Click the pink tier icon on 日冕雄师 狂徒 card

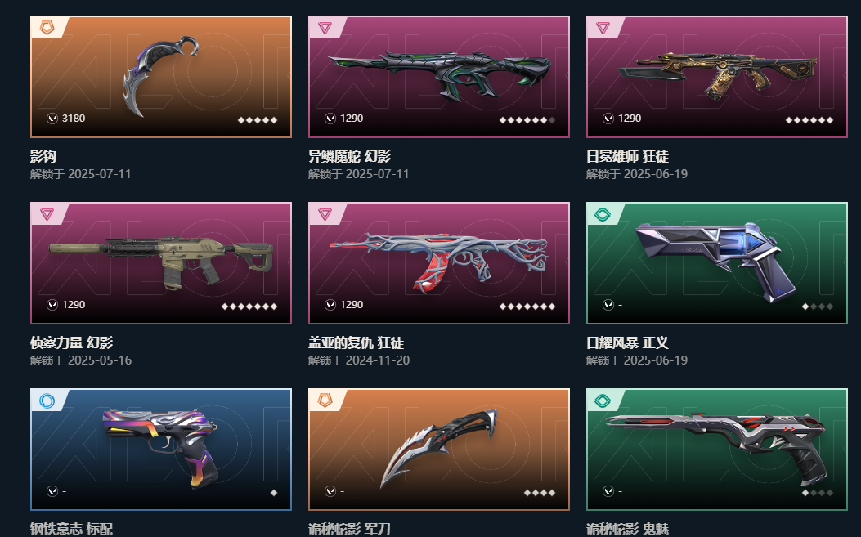603,28
